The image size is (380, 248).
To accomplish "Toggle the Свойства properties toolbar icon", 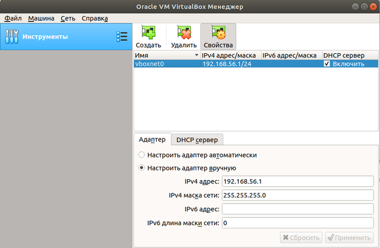I will pyautogui.click(x=218, y=34).
